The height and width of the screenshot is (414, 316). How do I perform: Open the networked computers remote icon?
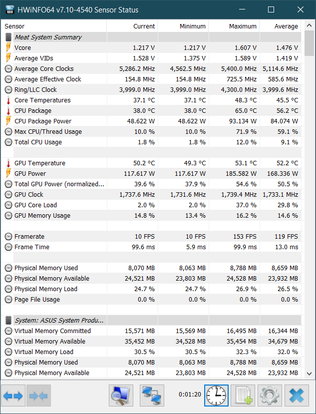click(152, 396)
